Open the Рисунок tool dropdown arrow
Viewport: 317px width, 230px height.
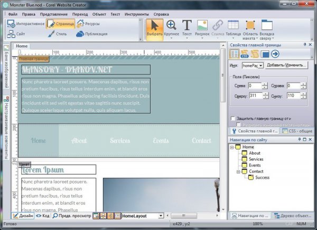coord(202,38)
